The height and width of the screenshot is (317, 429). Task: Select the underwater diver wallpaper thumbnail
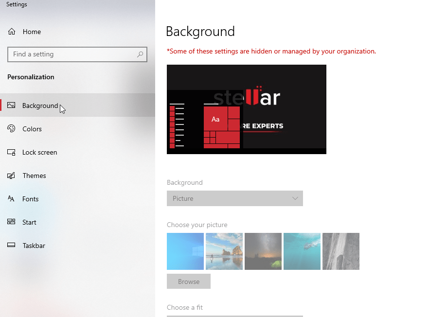pos(302,251)
